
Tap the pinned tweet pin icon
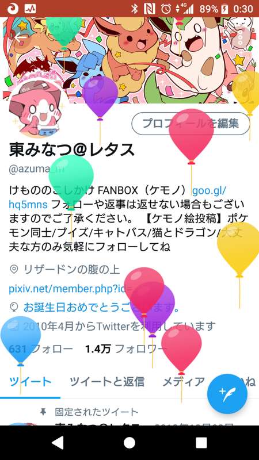click(x=43, y=412)
